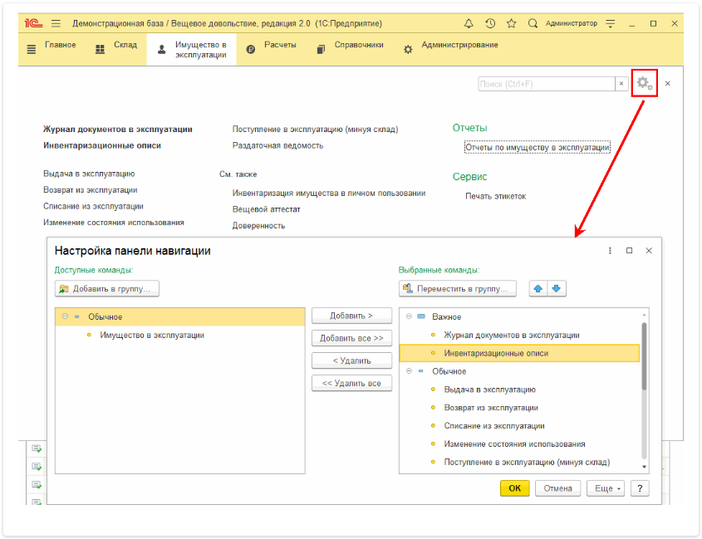
Task: Open the dialog's three-dot options menu
Action: [610, 251]
